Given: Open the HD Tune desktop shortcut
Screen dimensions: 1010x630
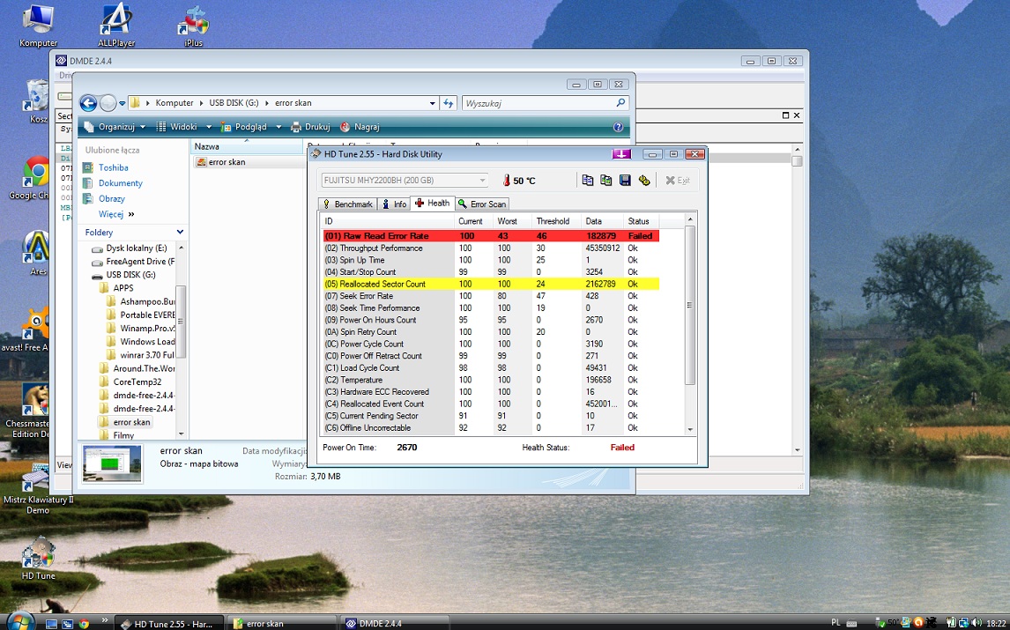Looking at the screenshot, I should (38, 558).
